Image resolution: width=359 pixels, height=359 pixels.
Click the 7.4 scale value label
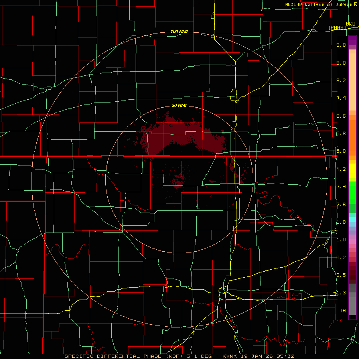(x=341, y=98)
